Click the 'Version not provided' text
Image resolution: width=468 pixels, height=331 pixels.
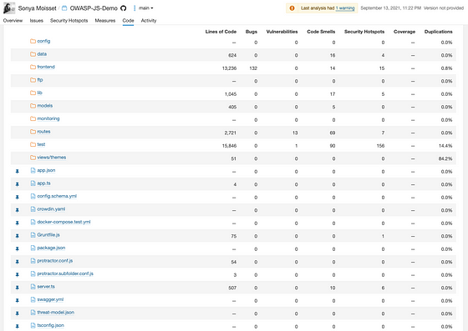pyautogui.click(x=444, y=8)
